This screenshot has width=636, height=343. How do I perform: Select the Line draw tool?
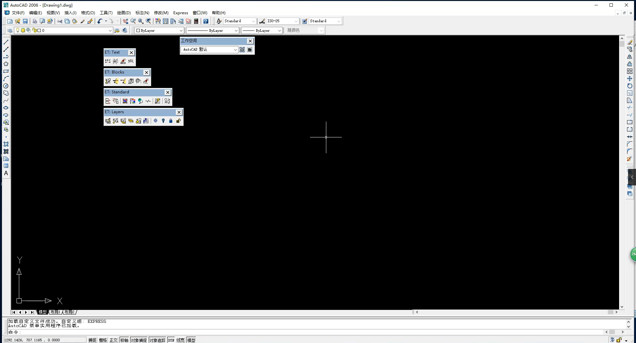[6, 42]
